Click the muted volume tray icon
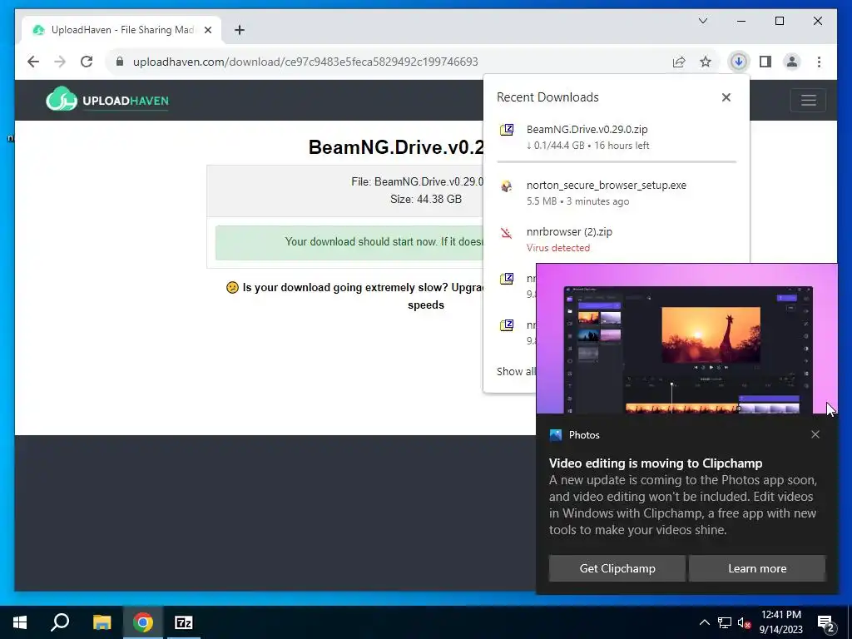The width and height of the screenshot is (852, 639). pos(745,622)
